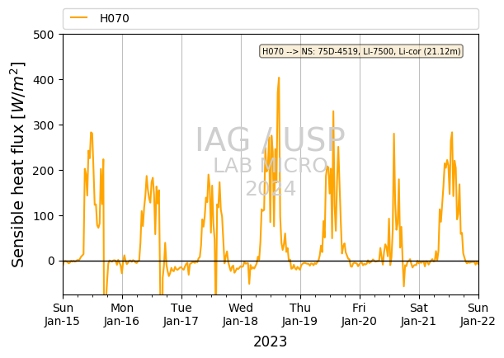This screenshot has height=358, width=504.
Task: Click the Sun Jan-22 date label
Action: pyautogui.click(x=478, y=314)
